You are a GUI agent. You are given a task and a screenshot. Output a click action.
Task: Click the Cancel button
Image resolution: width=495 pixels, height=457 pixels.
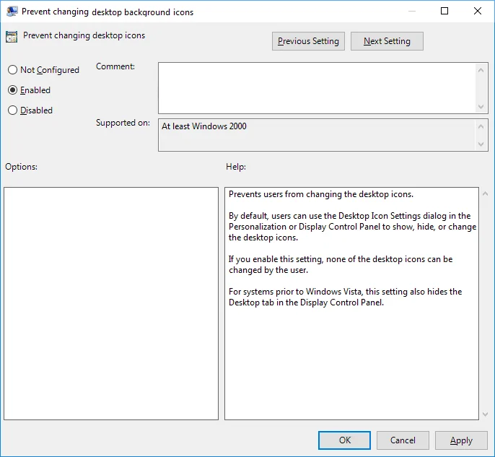point(403,440)
